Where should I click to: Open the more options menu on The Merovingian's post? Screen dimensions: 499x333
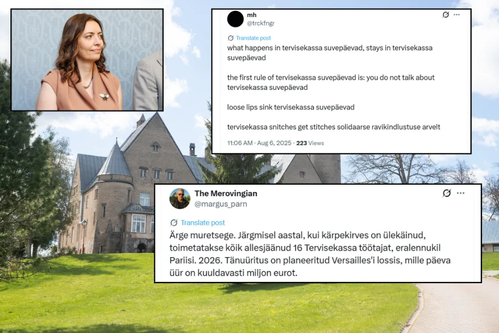(461, 193)
